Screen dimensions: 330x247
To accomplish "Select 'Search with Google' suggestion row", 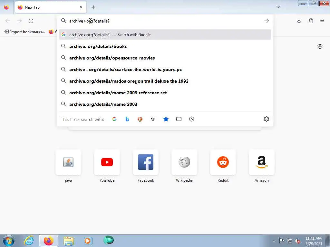I will point(165,35).
